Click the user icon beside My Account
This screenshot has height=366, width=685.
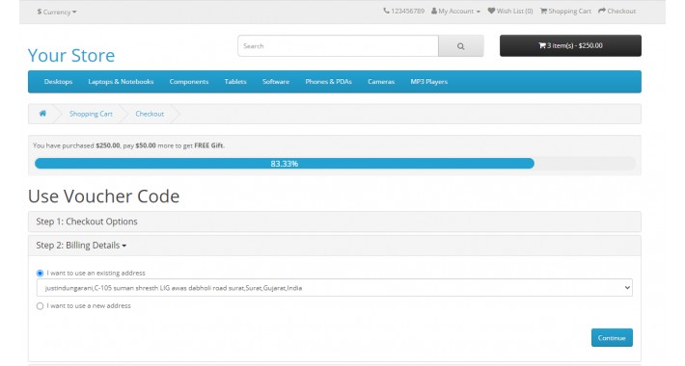click(434, 11)
